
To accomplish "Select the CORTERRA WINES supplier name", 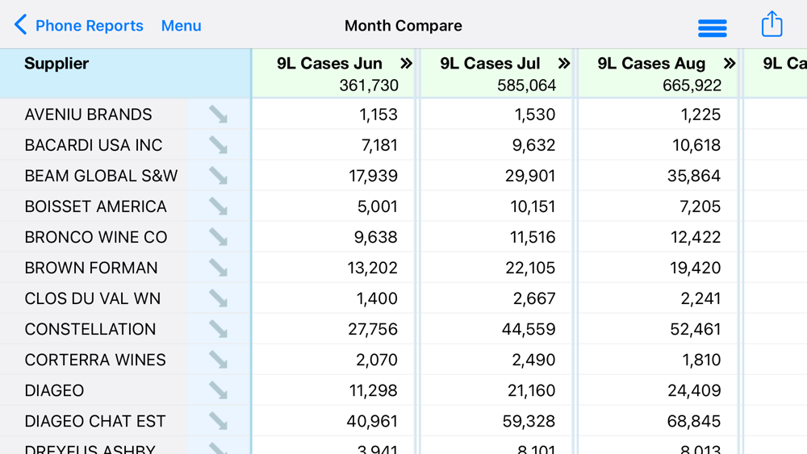I will click(x=94, y=360).
